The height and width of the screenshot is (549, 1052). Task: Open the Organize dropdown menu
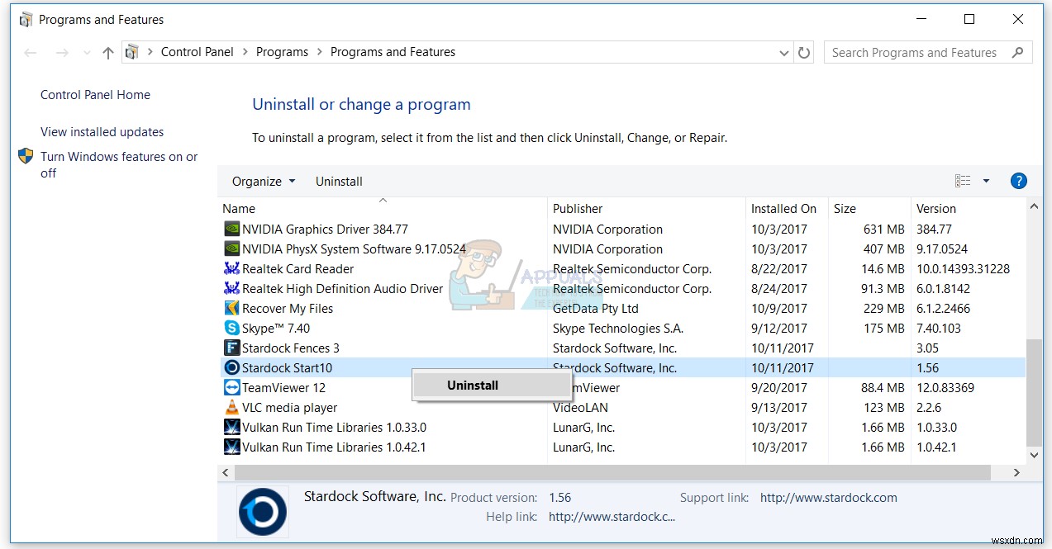263,181
